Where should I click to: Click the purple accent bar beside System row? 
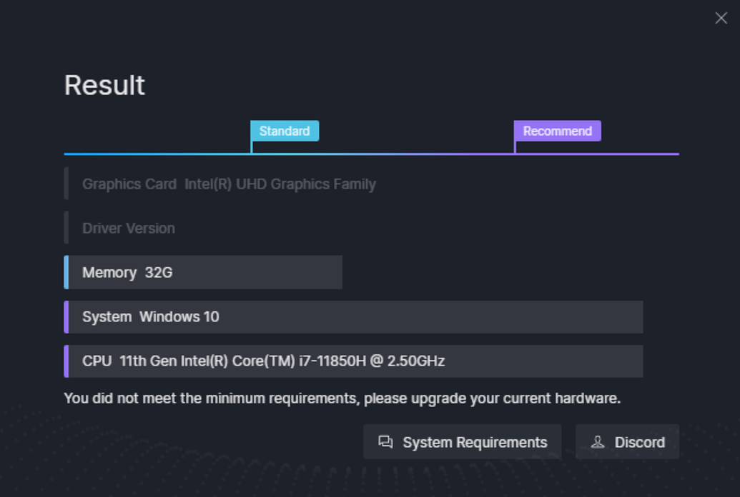[66, 316]
